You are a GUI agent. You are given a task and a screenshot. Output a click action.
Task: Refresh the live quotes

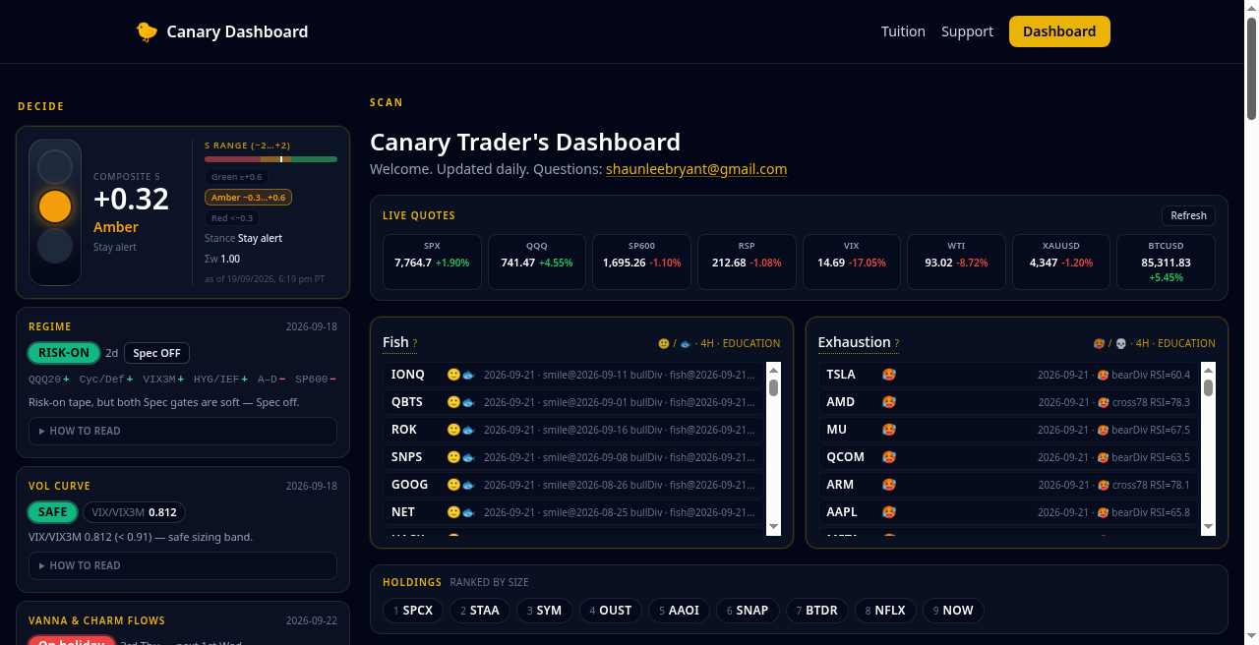tap(1188, 215)
